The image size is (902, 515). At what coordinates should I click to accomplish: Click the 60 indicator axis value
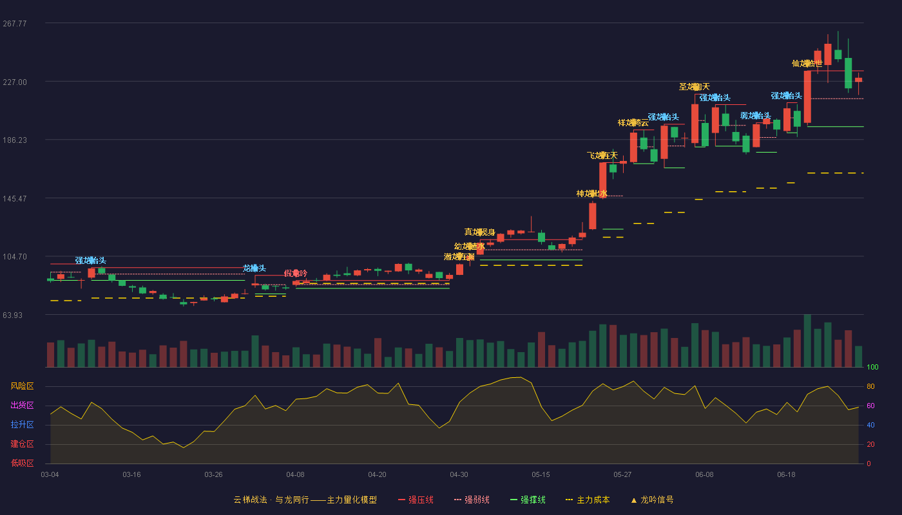[x=870, y=406]
